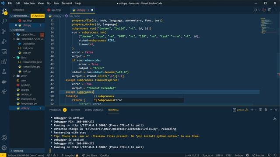280x157 pixels.
Task: Open the Search view icon
Action: [x=4, y=21]
